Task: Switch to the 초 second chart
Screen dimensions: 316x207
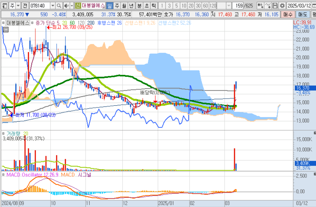Action: coord(147,6)
